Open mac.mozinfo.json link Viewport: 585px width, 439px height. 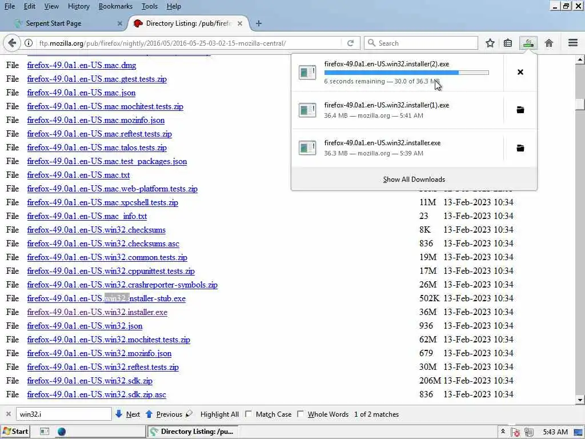(96, 120)
